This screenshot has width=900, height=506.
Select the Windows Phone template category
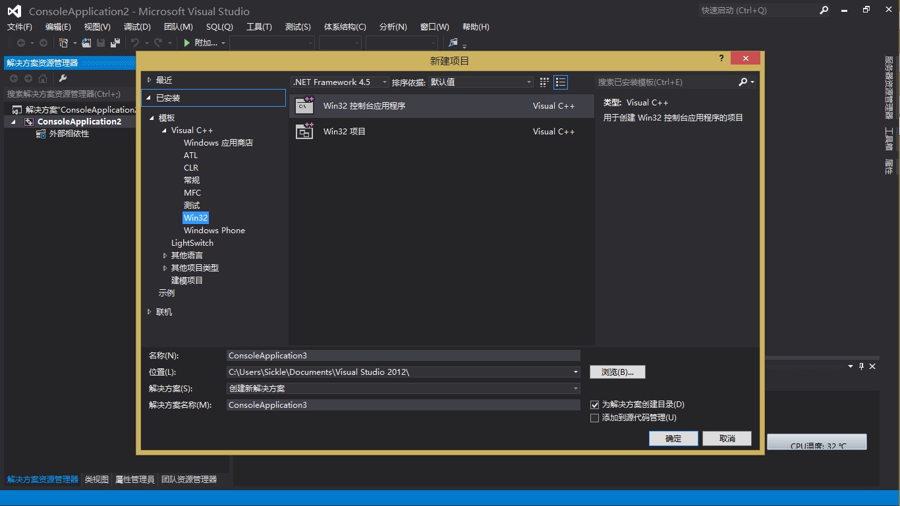coord(214,231)
